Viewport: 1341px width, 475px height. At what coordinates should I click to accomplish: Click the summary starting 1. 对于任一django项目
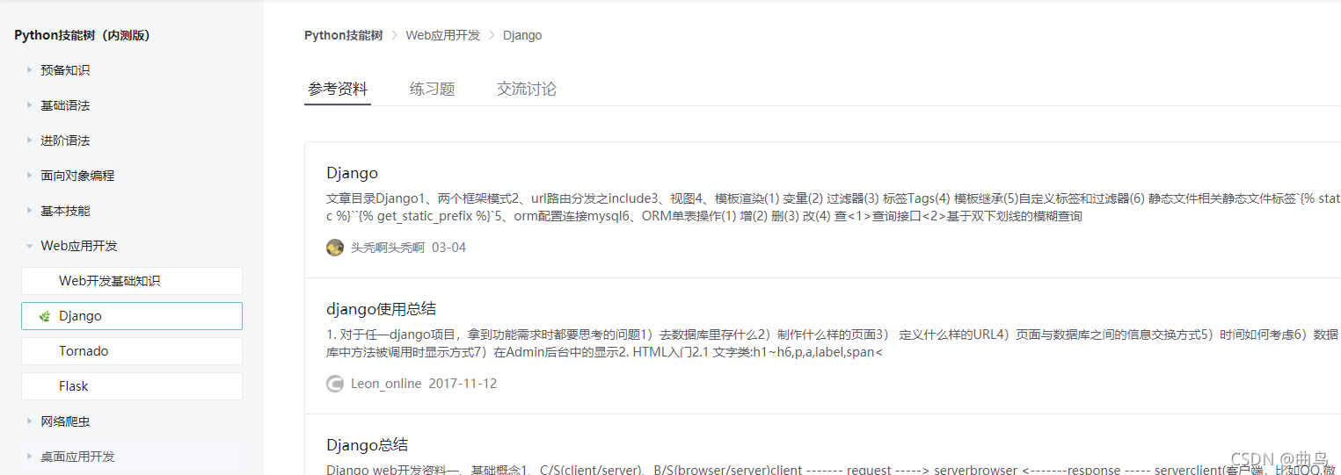pyautogui.click(x=833, y=343)
